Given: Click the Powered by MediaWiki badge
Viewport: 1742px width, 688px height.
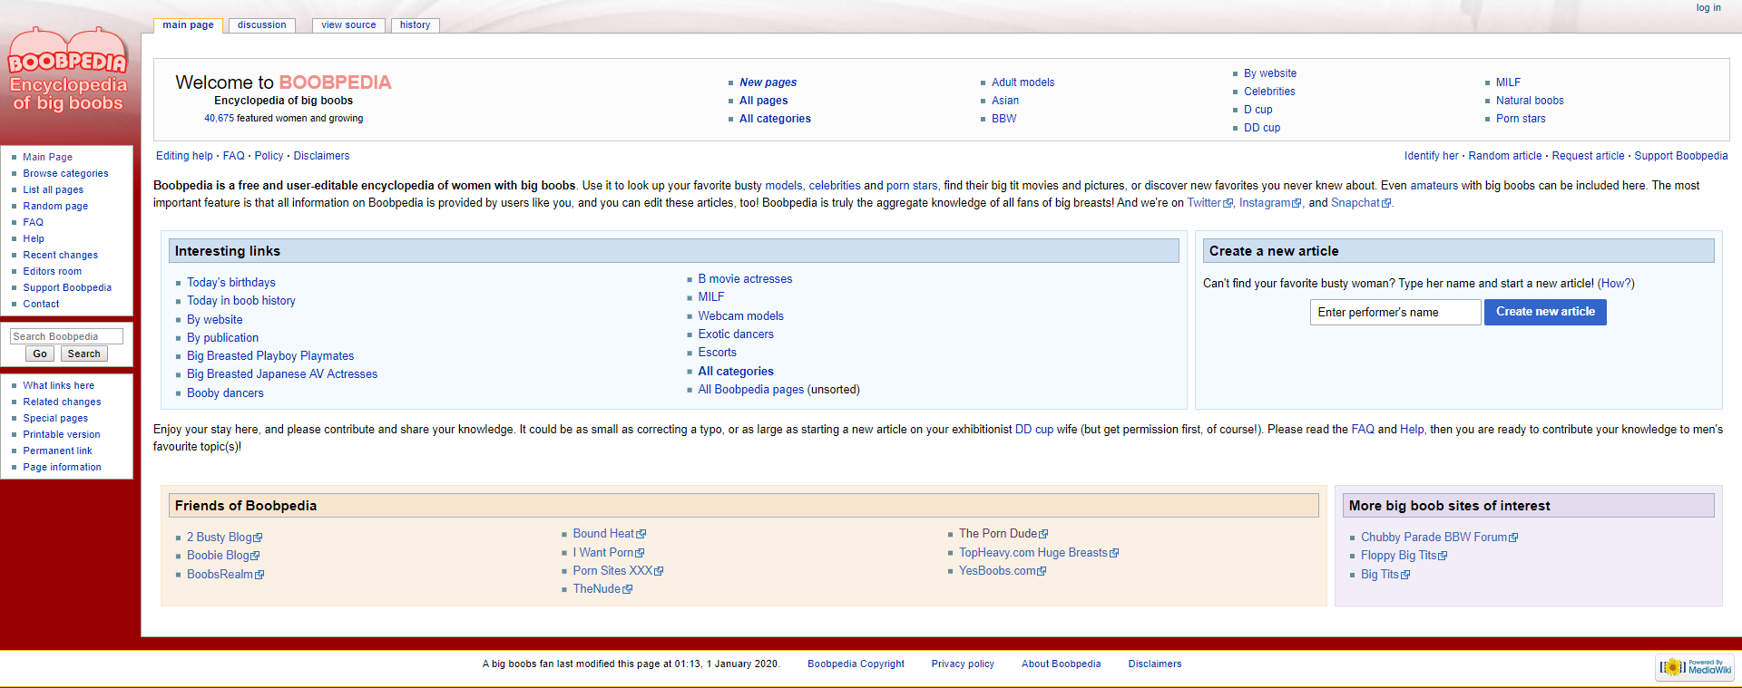Looking at the screenshot, I should (1694, 667).
